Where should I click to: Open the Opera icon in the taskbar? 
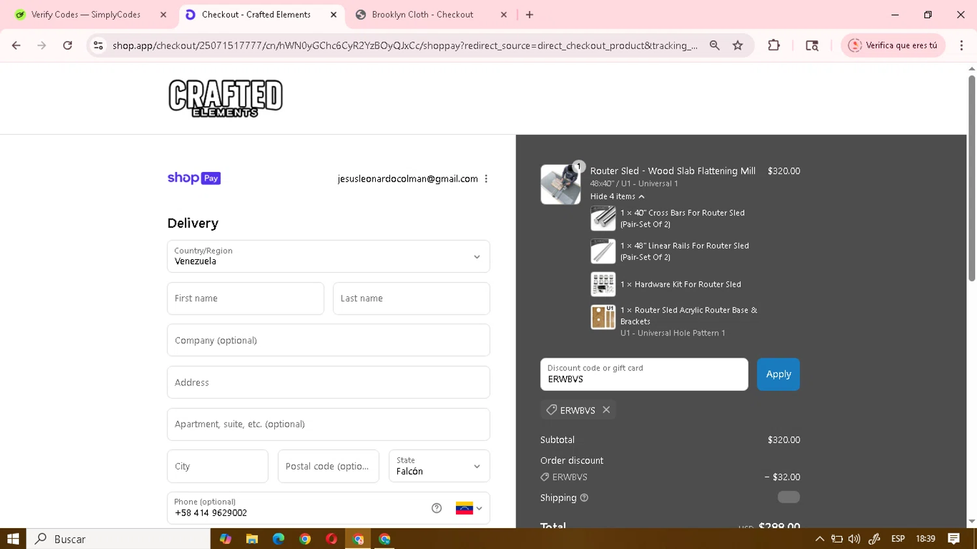click(x=332, y=539)
